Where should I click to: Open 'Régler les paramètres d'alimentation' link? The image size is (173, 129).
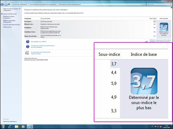9,21
